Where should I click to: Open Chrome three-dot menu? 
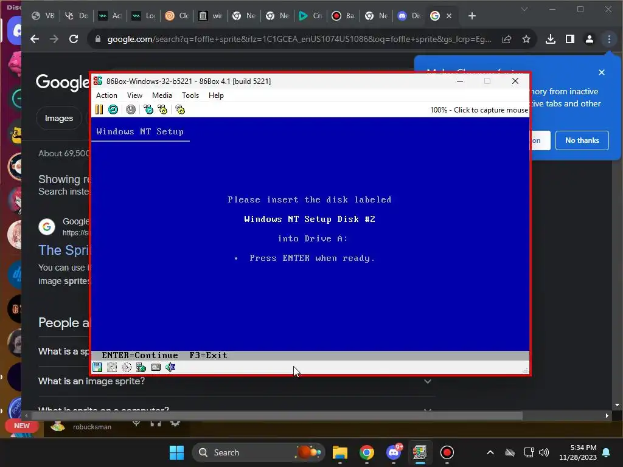609,39
